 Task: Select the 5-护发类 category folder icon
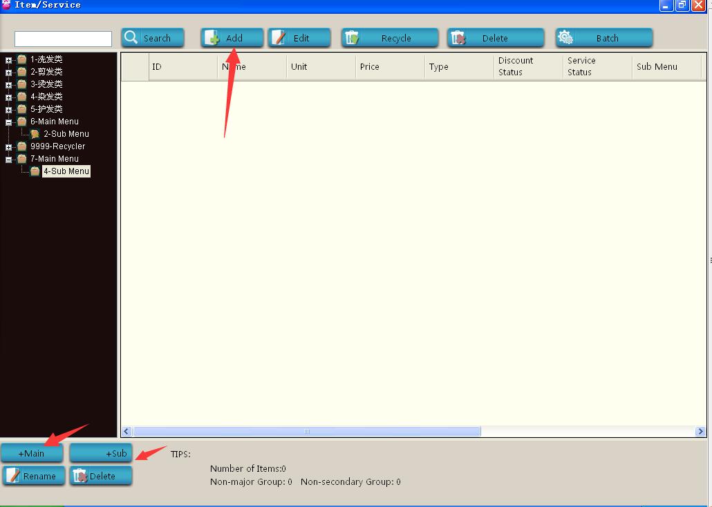tap(22, 108)
